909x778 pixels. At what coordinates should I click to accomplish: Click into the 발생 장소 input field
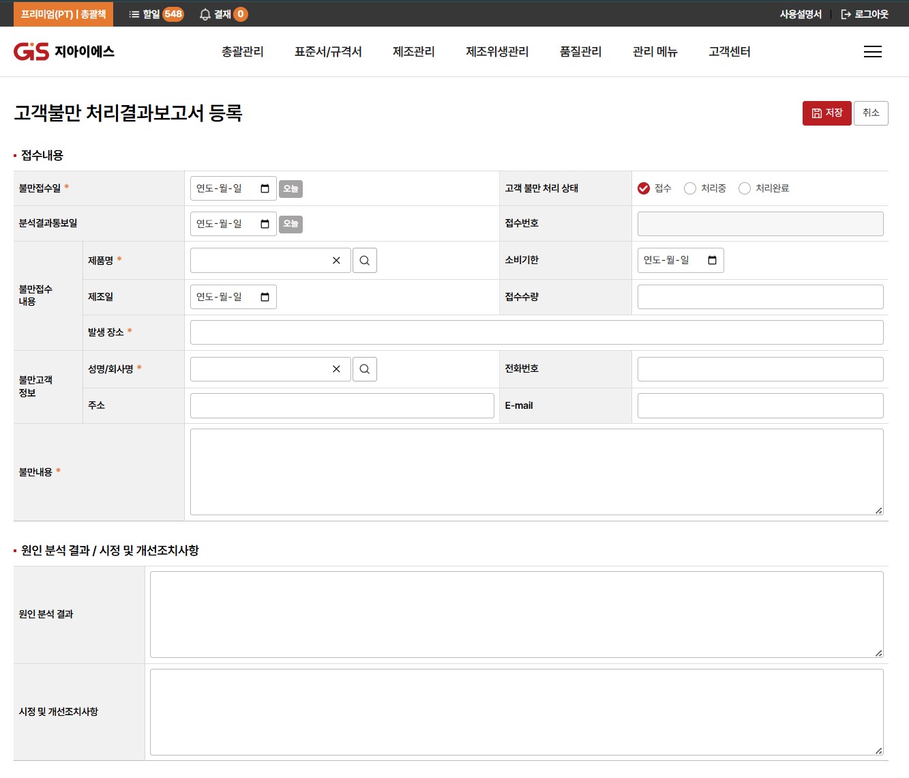pyautogui.click(x=536, y=332)
